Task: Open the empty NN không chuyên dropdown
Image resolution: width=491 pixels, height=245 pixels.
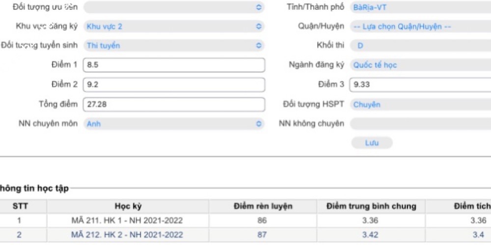Action: tap(420, 124)
